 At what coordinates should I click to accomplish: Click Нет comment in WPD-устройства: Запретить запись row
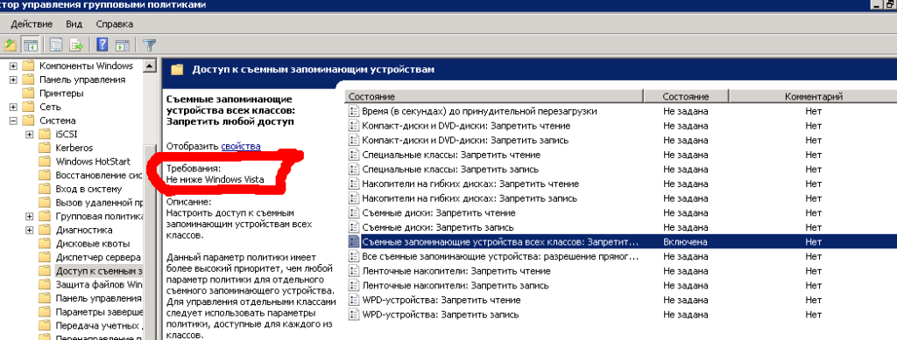(813, 315)
